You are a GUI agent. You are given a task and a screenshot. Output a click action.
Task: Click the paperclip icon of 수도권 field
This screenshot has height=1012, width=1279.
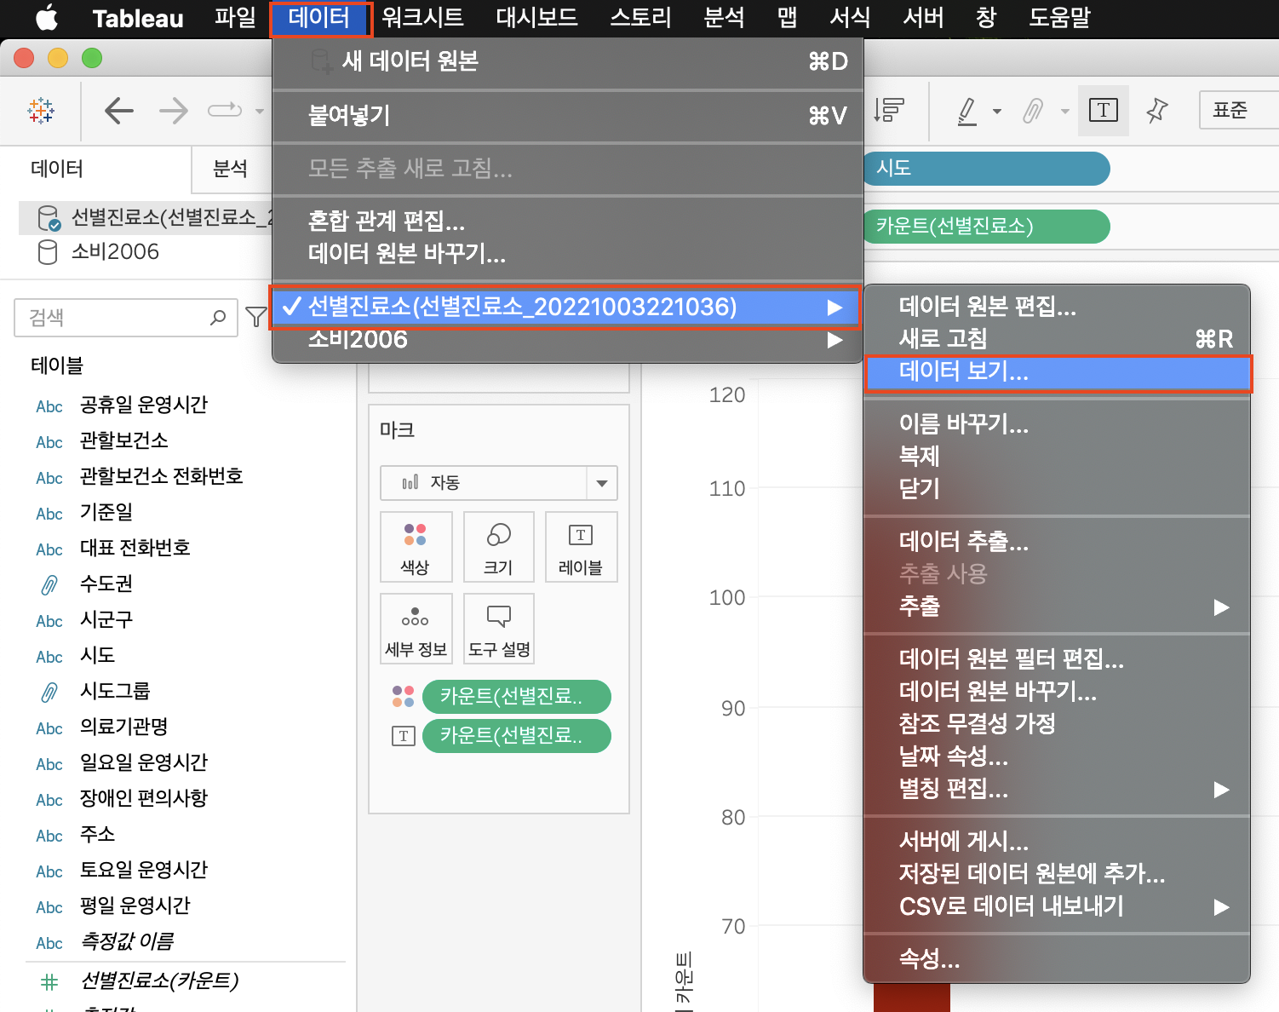[49, 584]
